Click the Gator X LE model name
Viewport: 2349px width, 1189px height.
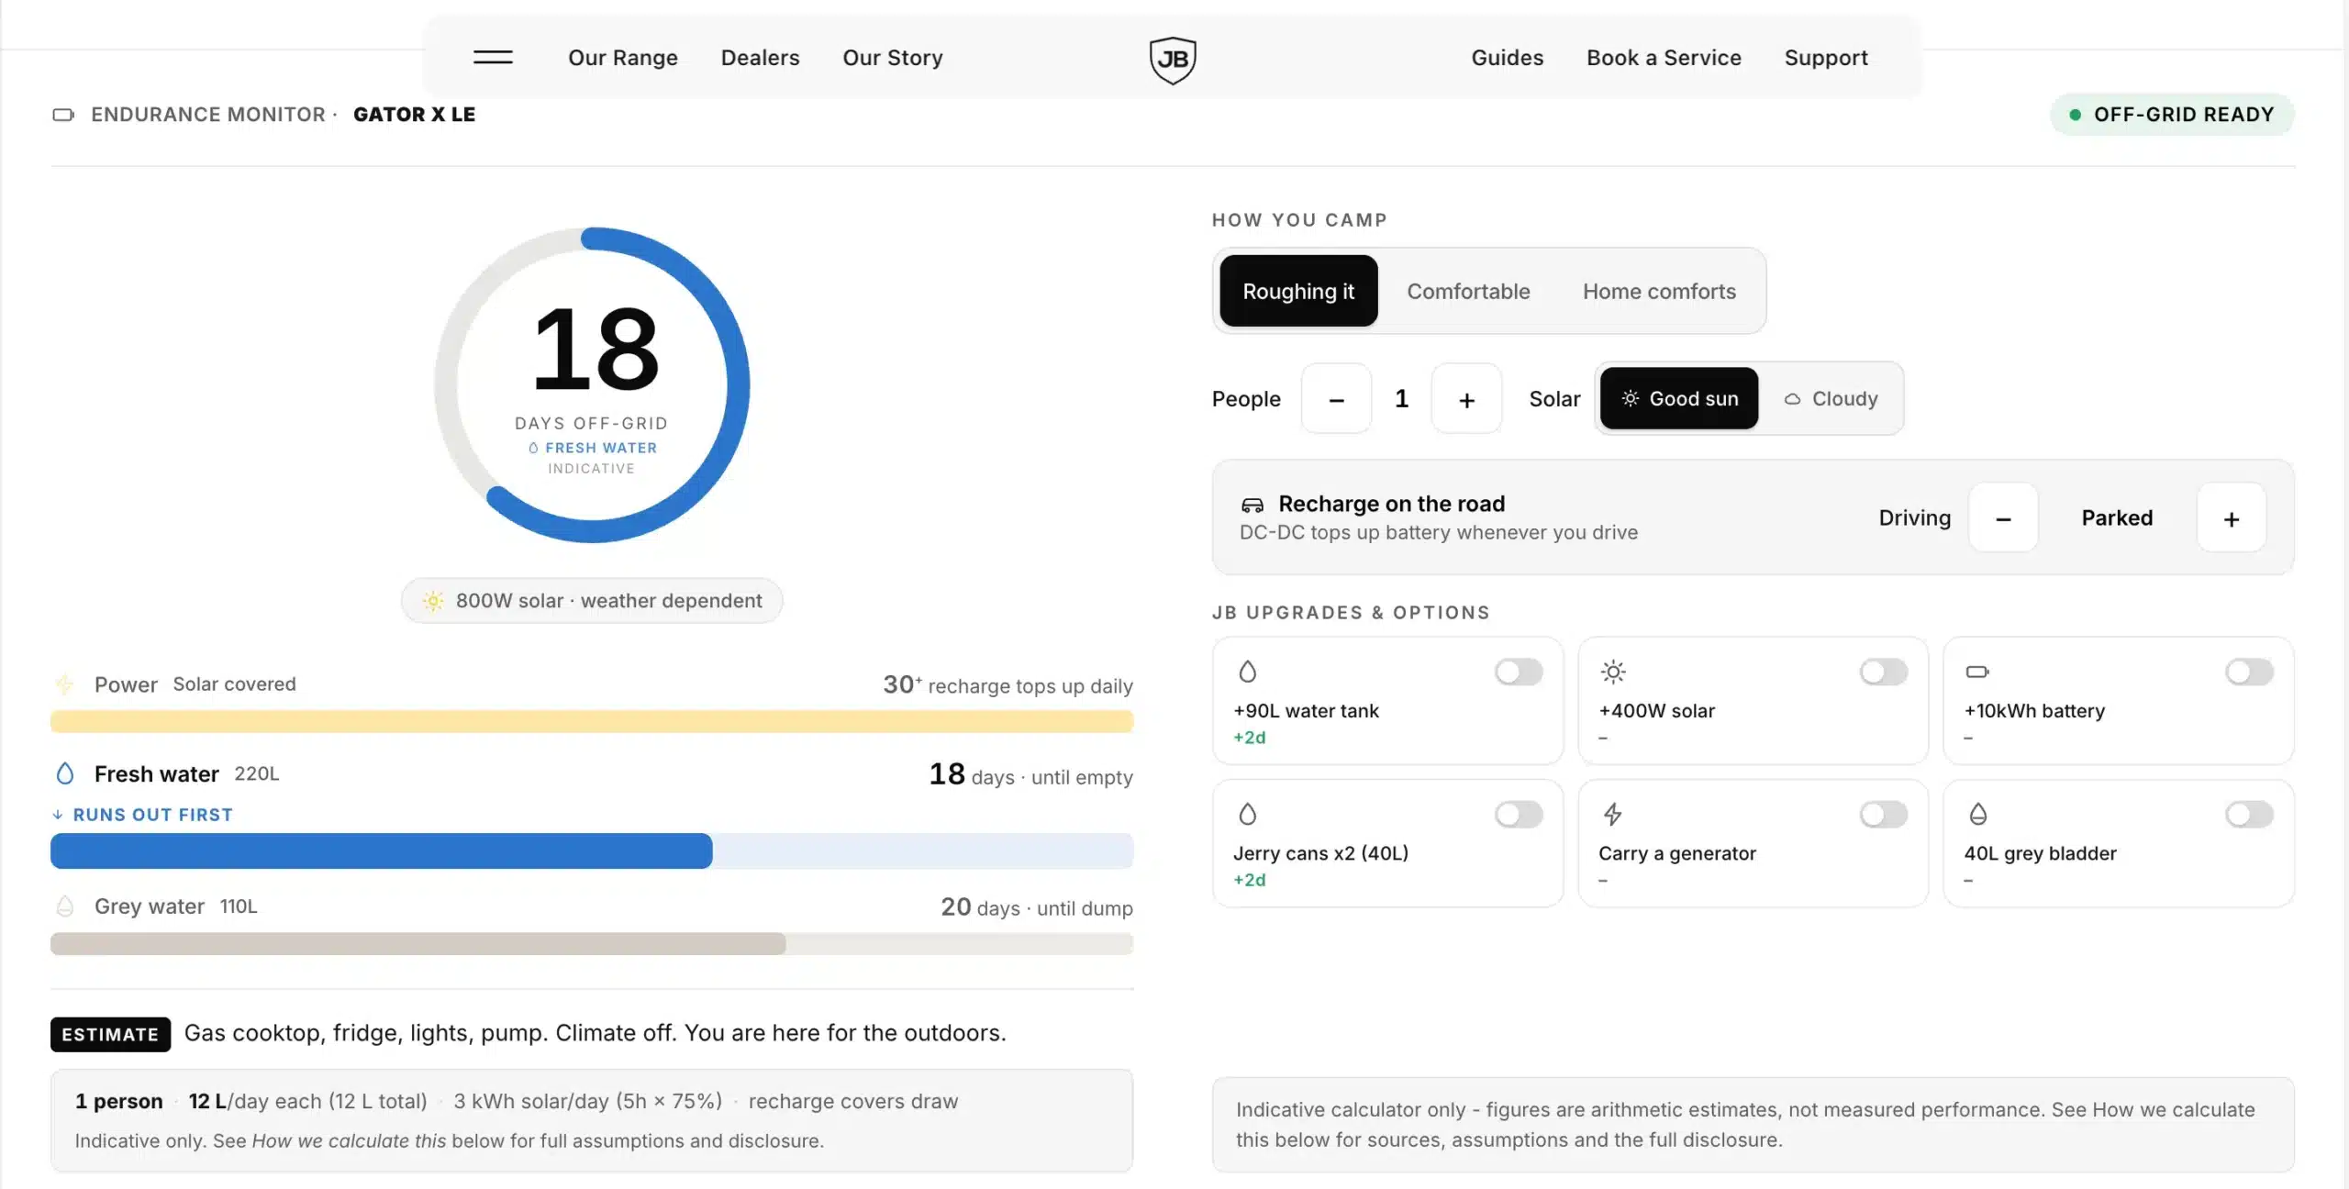414,115
